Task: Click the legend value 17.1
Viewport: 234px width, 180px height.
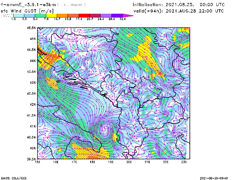Action: 79,19
